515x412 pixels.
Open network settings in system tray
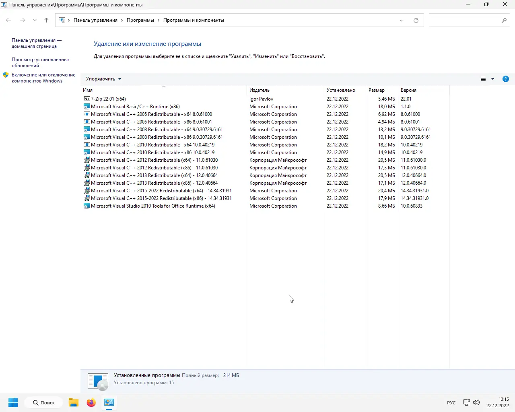point(466,402)
